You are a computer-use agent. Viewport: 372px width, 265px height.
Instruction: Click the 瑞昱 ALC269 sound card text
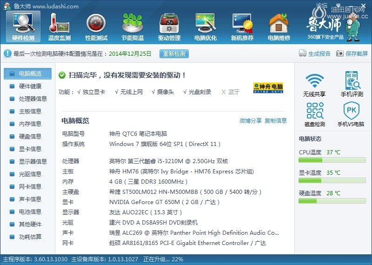pos(194,233)
